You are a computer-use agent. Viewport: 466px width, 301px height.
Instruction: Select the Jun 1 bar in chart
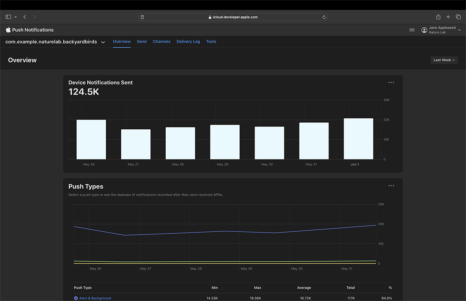358,139
